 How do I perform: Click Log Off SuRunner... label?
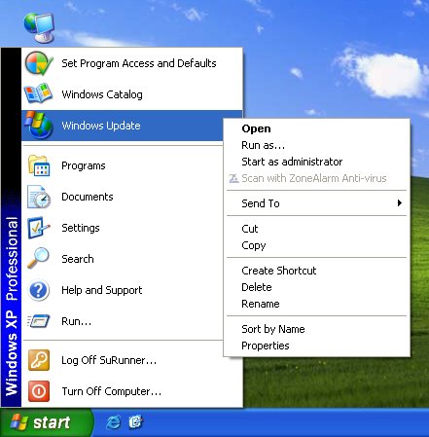tap(109, 360)
